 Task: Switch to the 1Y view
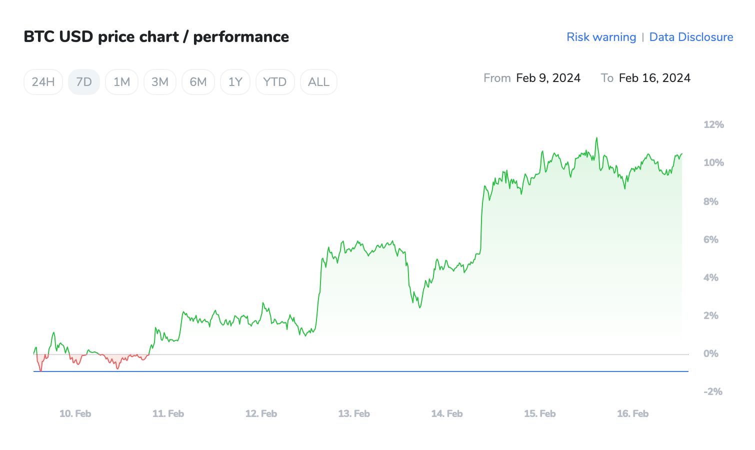click(235, 81)
